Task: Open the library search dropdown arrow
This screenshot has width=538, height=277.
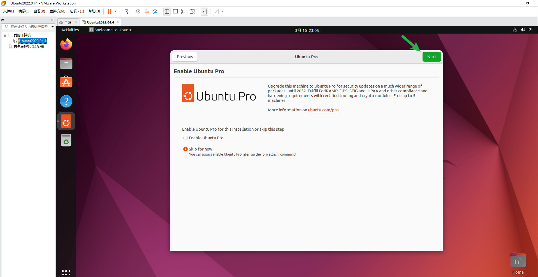Action: [x=52, y=27]
